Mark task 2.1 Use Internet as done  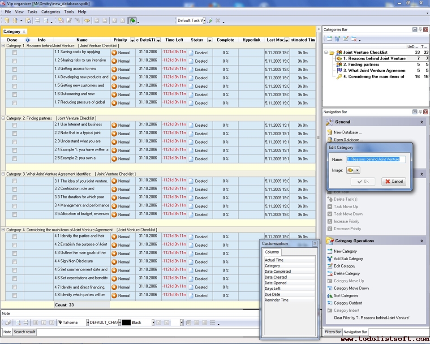pos(15,125)
